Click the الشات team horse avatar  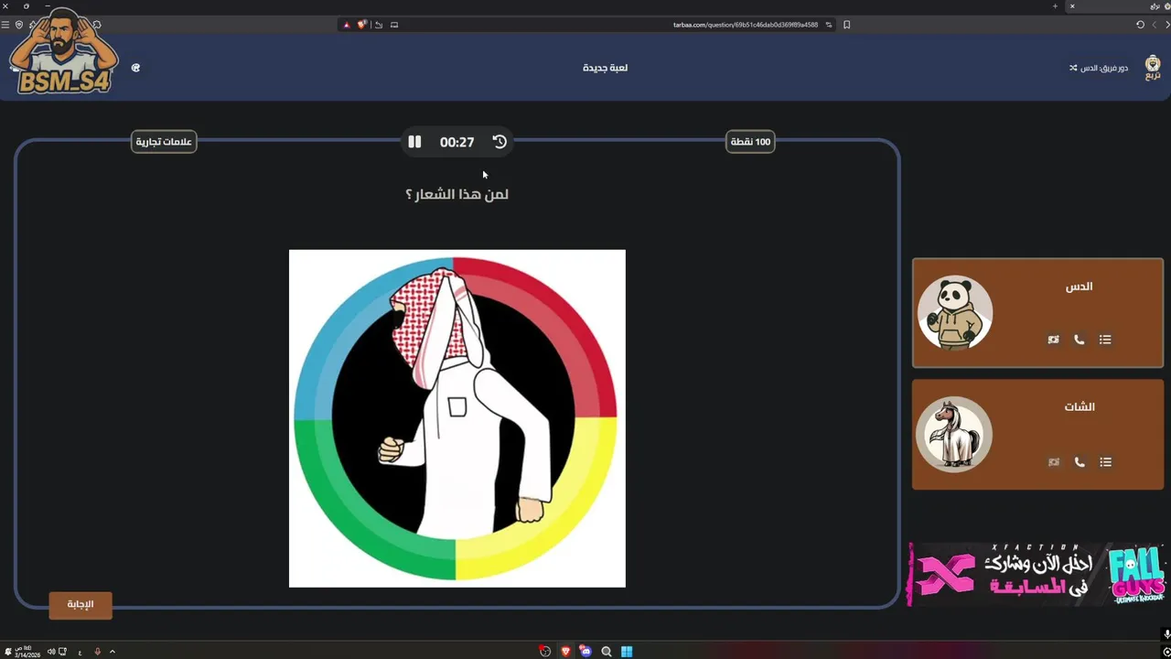955,435
